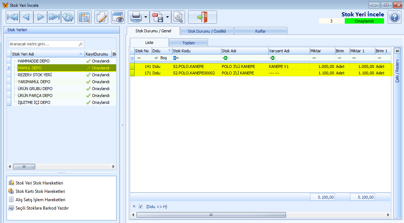Viewport: 404px width, 223px height.
Task: Open the blue help question mark
Action: tap(395, 17)
